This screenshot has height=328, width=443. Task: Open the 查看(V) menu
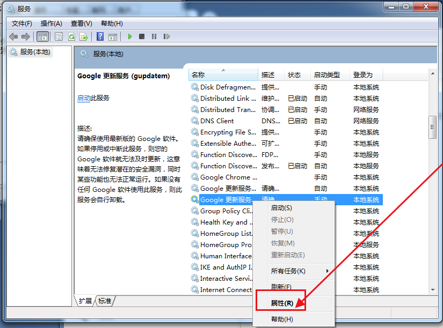[82, 24]
